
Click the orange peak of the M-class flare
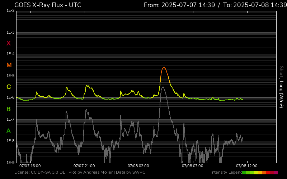pyautogui.click(x=164, y=67)
